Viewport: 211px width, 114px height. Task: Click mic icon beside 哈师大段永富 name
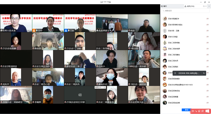(x=1, y=30)
